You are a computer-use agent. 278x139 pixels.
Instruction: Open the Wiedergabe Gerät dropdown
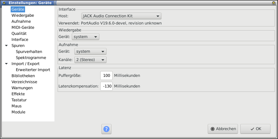tap(85, 37)
